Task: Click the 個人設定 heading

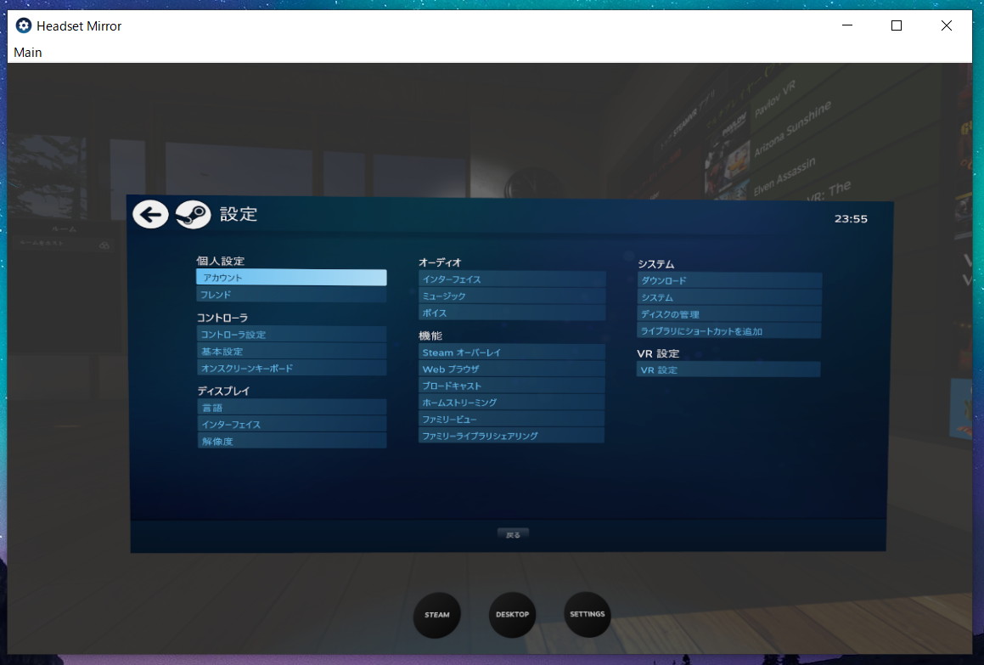Action: (220, 262)
